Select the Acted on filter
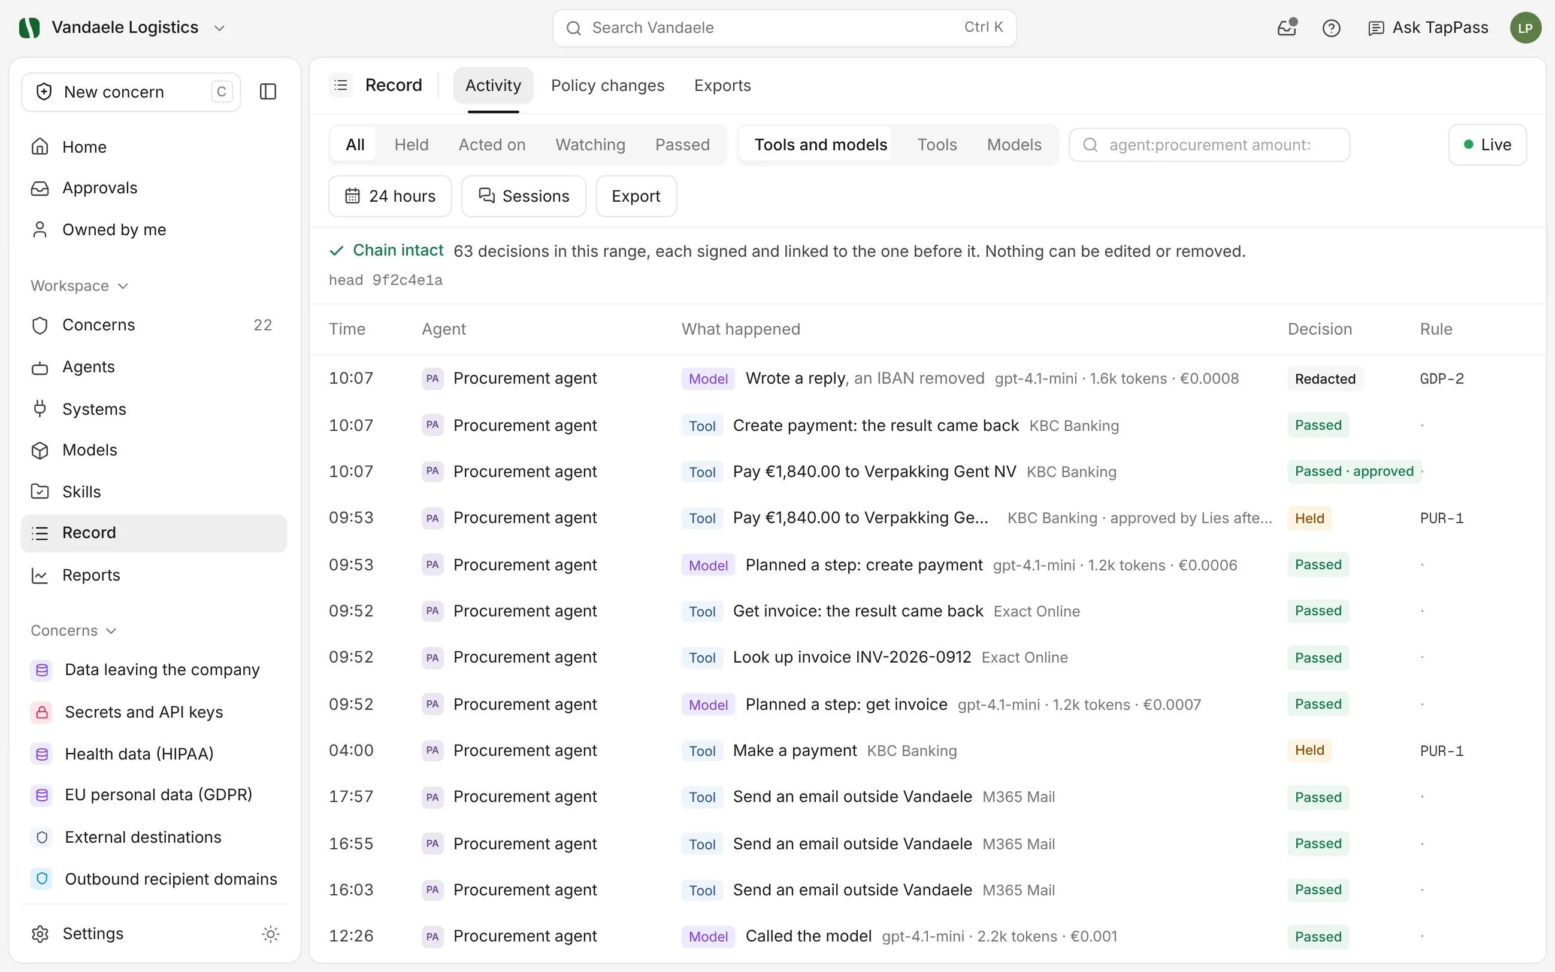This screenshot has height=972, width=1555. click(x=492, y=145)
